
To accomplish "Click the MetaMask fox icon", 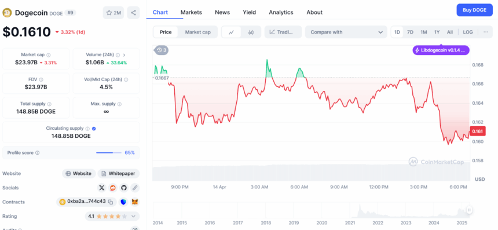I will click(x=136, y=202).
